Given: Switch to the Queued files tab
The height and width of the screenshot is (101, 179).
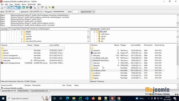Looking at the screenshot, I should click(9, 91).
